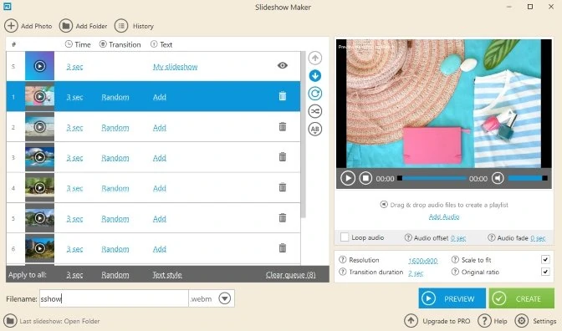The height and width of the screenshot is (331, 562).
Task: Open the .webm format dropdown
Action: coord(225,298)
